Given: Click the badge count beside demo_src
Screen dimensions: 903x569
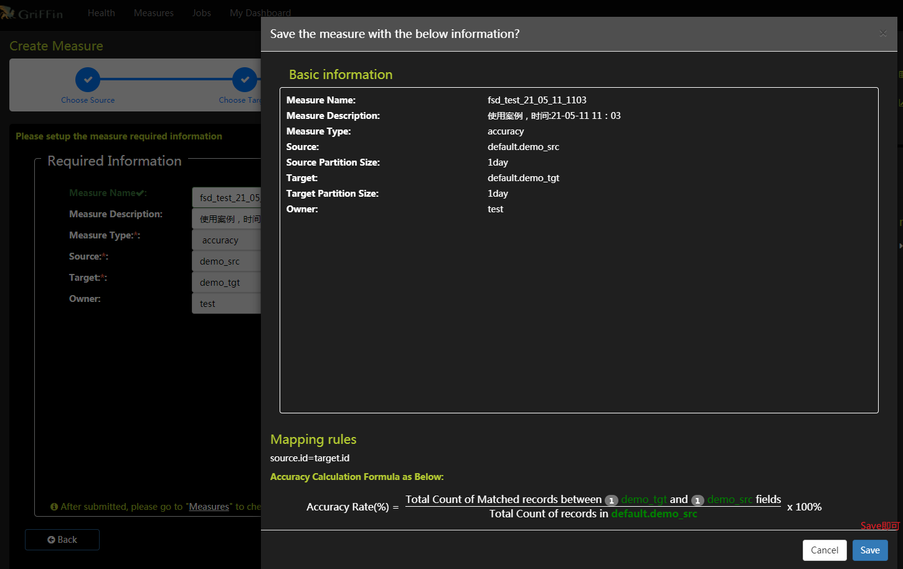Looking at the screenshot, I should [x=697, y=501].
